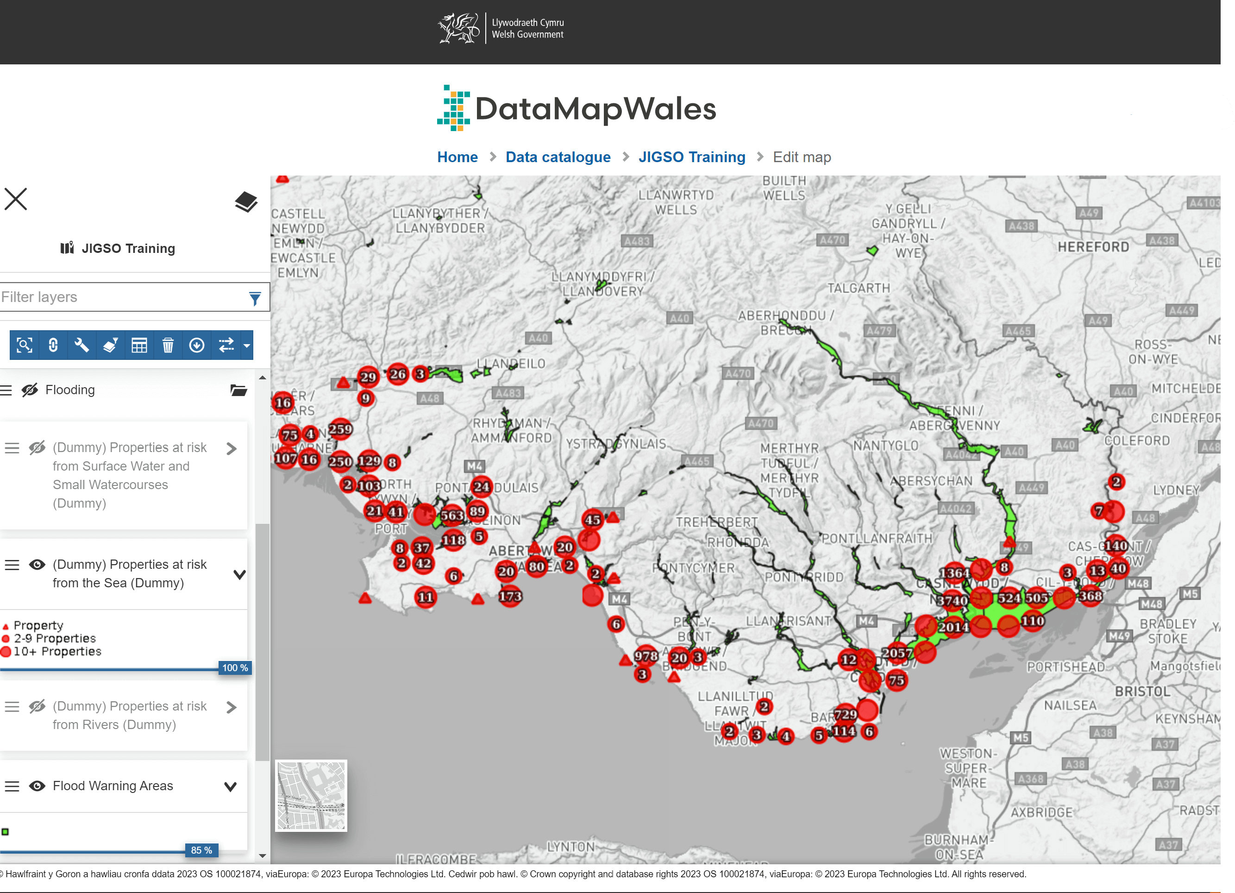Click the Zoom to layer extent tool

25,345
